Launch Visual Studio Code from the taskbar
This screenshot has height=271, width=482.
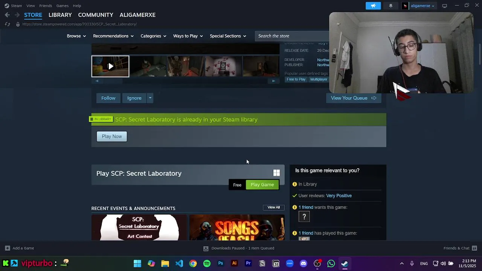[179, 263]
